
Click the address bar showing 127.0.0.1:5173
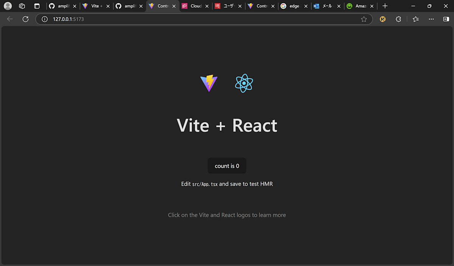tap(204, 19)
